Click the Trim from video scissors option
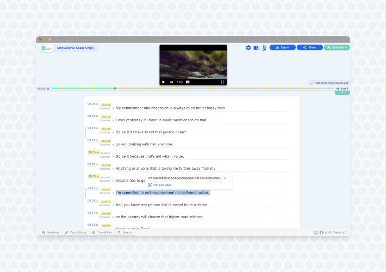This screenshot has height=272, width=386. pos(160,185)
